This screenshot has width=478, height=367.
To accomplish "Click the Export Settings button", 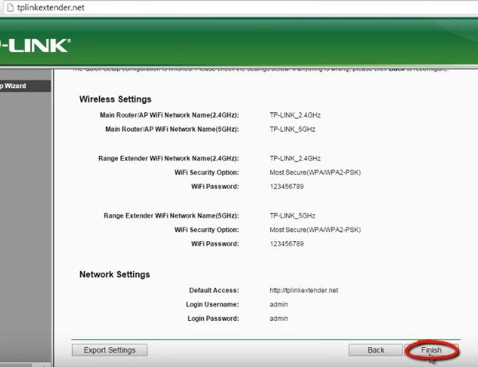I will coord(110,350).
